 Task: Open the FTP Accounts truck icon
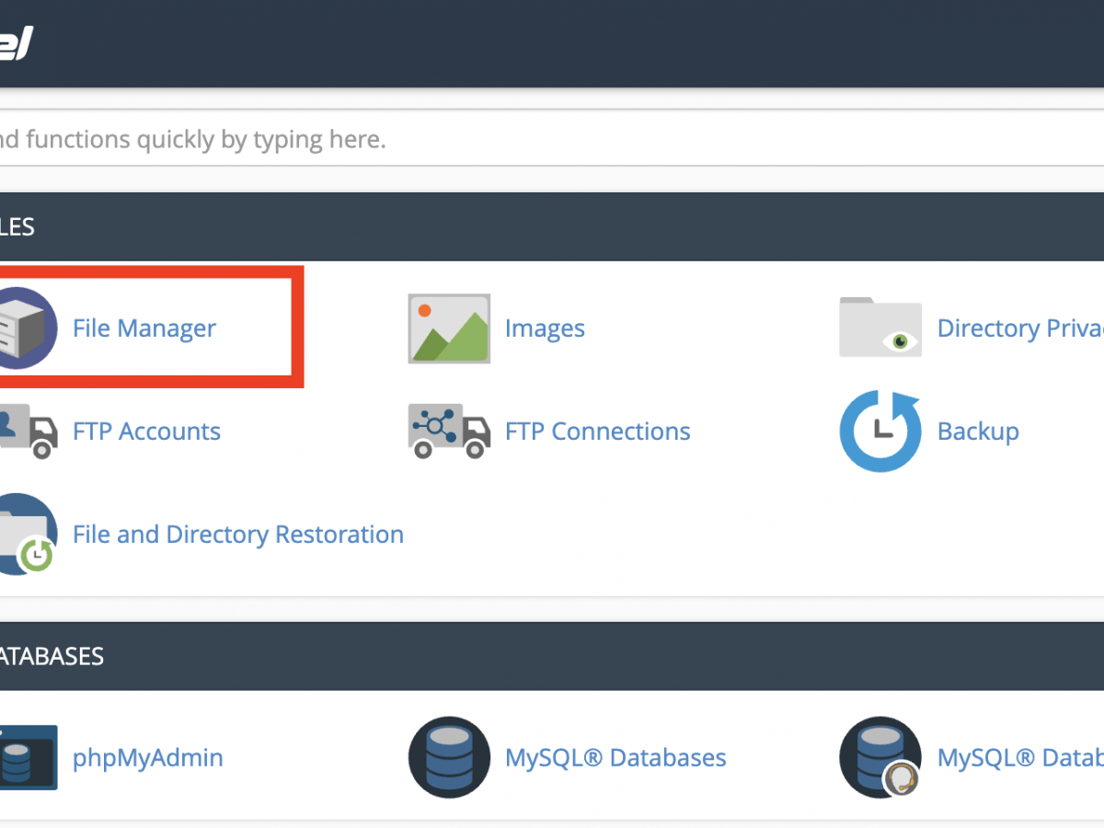tap(29, 431)
